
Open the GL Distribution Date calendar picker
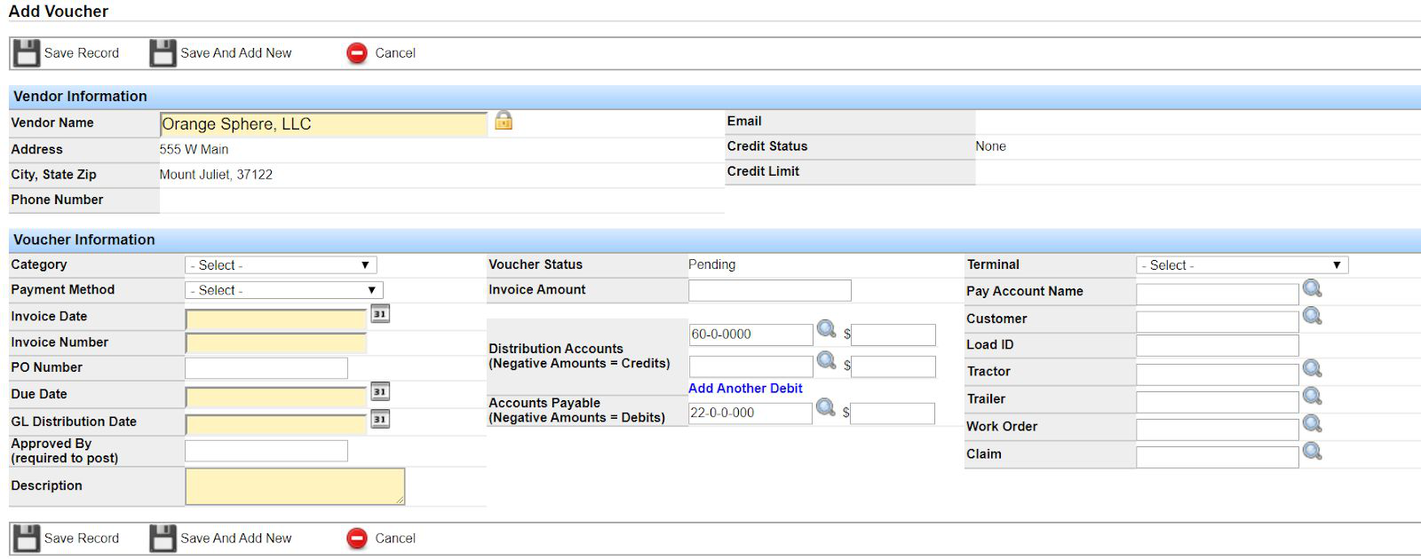[380, 419]
